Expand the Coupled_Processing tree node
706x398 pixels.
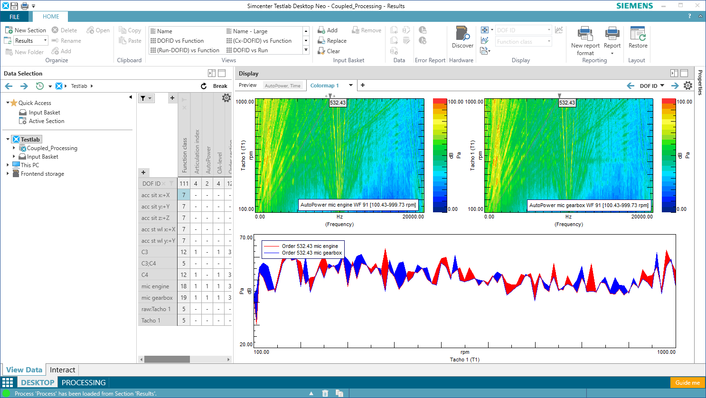point(14,148)
